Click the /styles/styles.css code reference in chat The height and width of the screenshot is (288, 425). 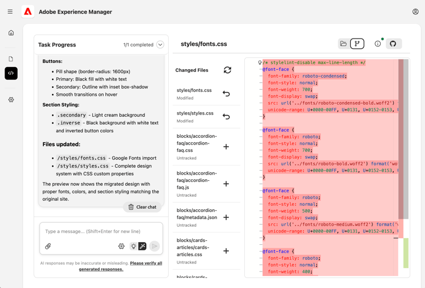83,166
